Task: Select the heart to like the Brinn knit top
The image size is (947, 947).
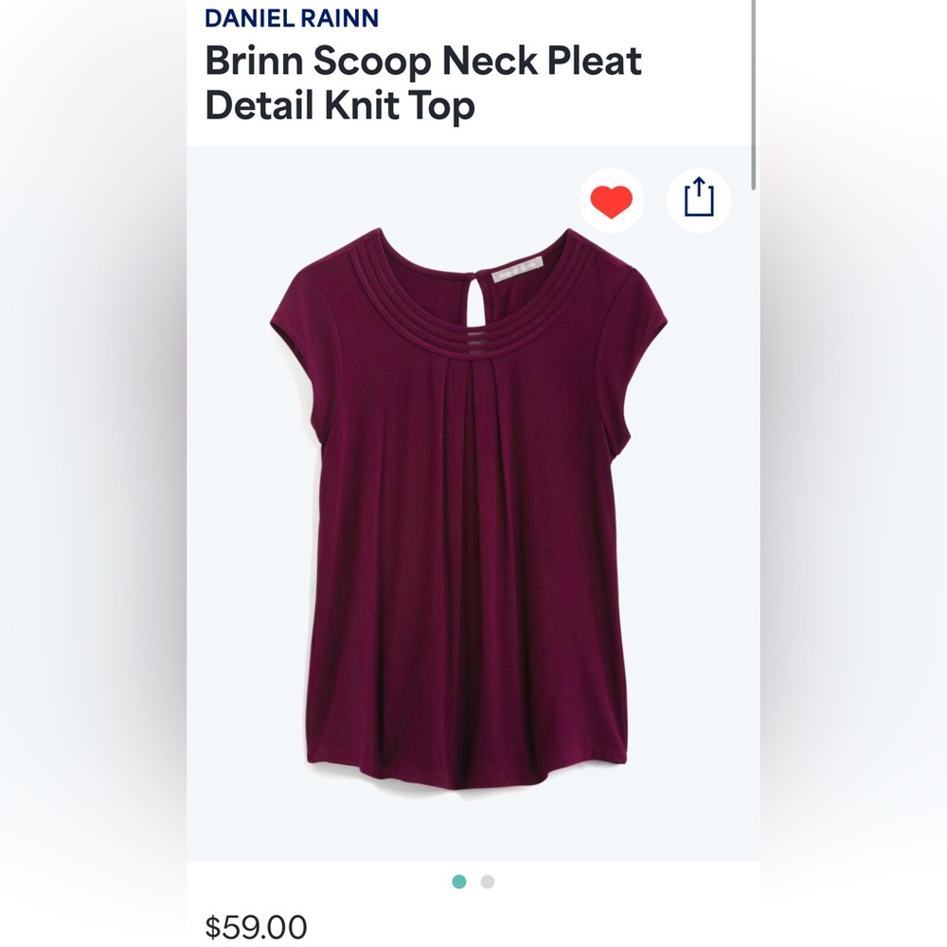Action: coord(613,201)
